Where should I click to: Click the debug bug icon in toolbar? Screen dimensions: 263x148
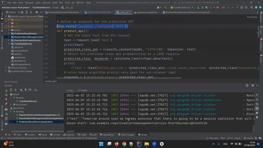(203, 7)
